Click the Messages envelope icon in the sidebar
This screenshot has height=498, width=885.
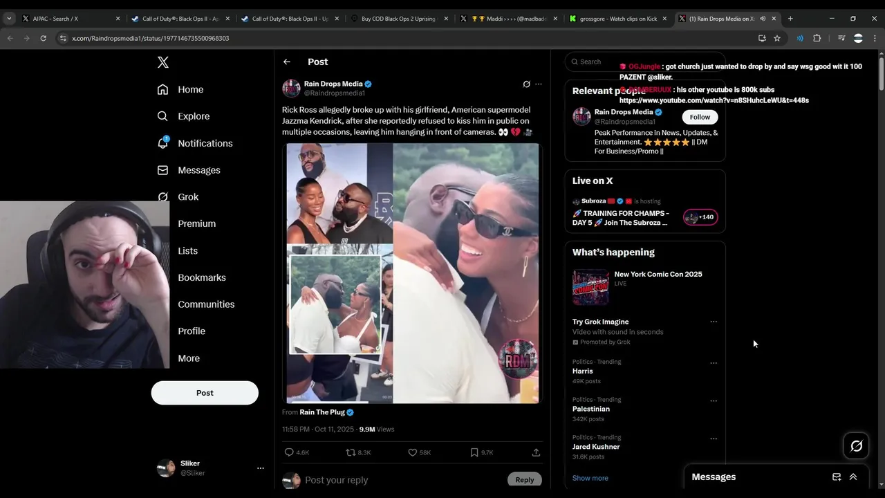tap(162, 170)
